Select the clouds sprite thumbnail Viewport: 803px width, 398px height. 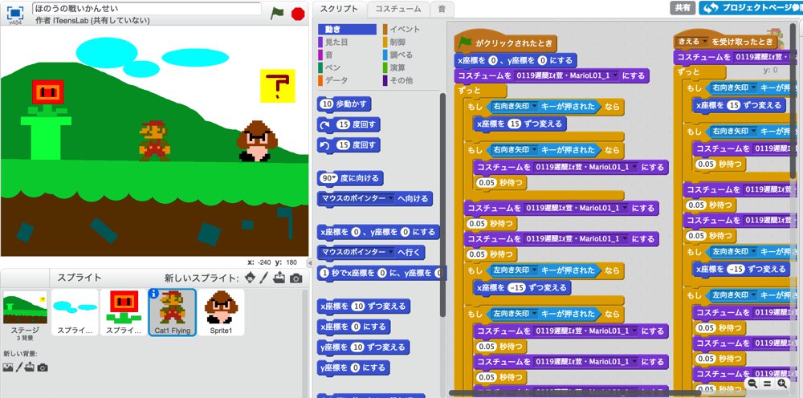[x=75, y=312]
